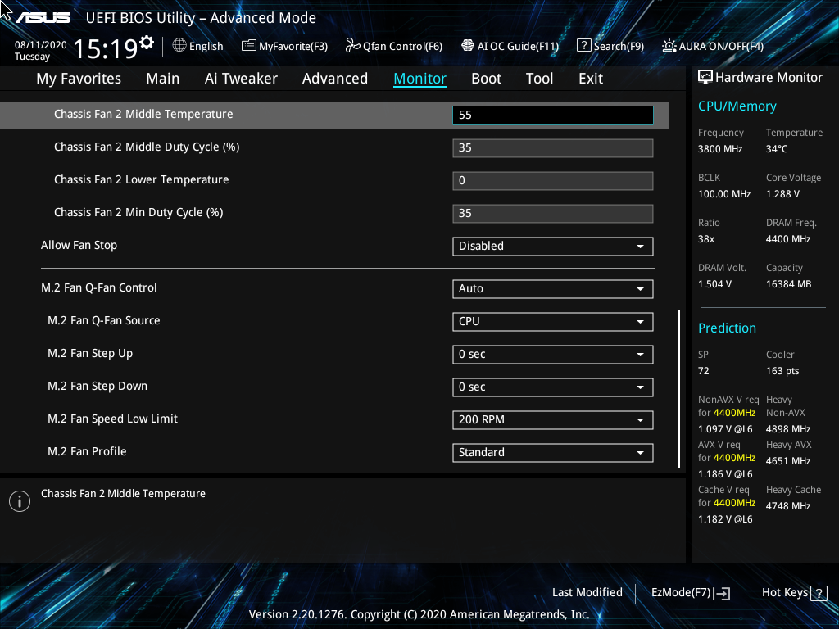Change M.2 Fan Q-Fan Control from Auto
Image resolution: width=839 pixels, height=629 pixels.
tap(552, 288)
